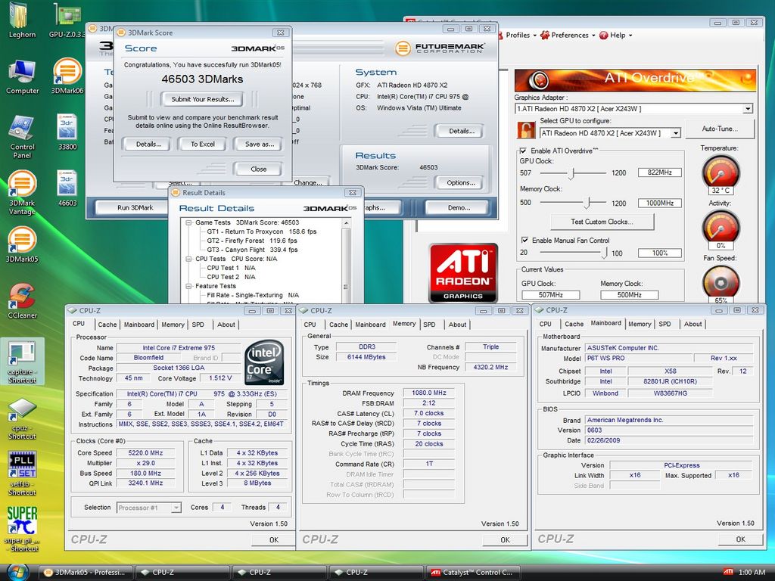Select the Computer desktop icon
This screenshot has width=775, height=581.
point(22,76)
